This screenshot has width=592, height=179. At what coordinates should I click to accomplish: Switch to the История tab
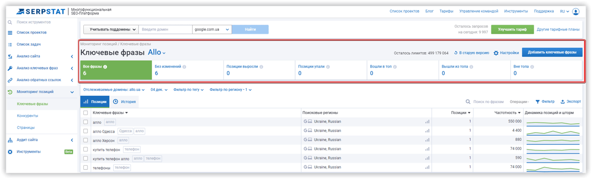coord(124,102)
